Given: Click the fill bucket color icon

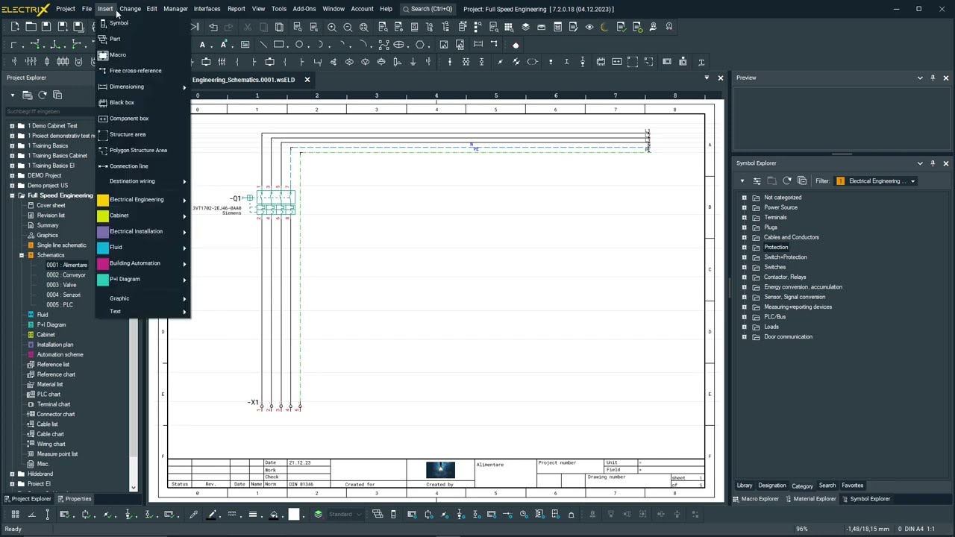Looking at the screenshot, I should 274,514.
